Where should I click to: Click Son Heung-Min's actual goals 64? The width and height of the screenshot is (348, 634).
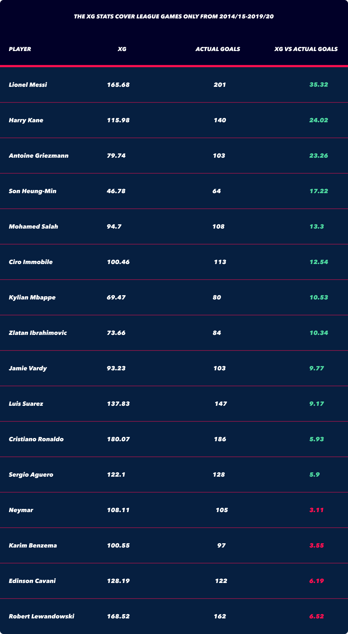pyautogui.click(x=217, y=191)
